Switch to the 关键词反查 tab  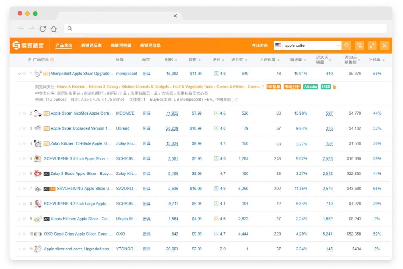(x=91, y=46)
